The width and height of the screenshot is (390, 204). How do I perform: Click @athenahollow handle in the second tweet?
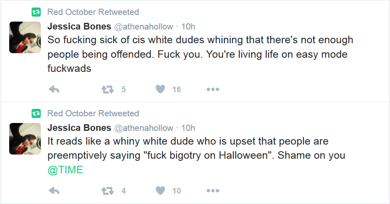[143, 128]
